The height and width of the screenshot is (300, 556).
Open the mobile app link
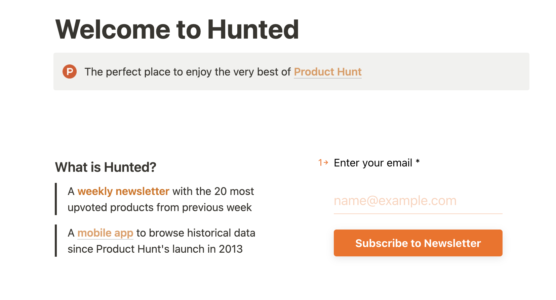click(x=105, y=233)
